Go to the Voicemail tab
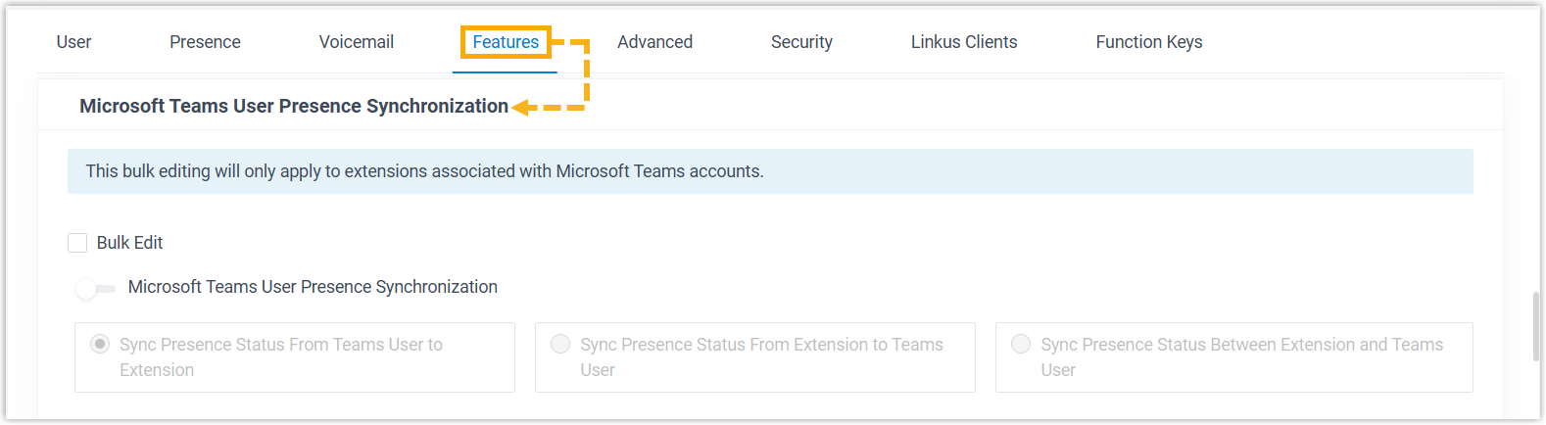 click(356, 42)
